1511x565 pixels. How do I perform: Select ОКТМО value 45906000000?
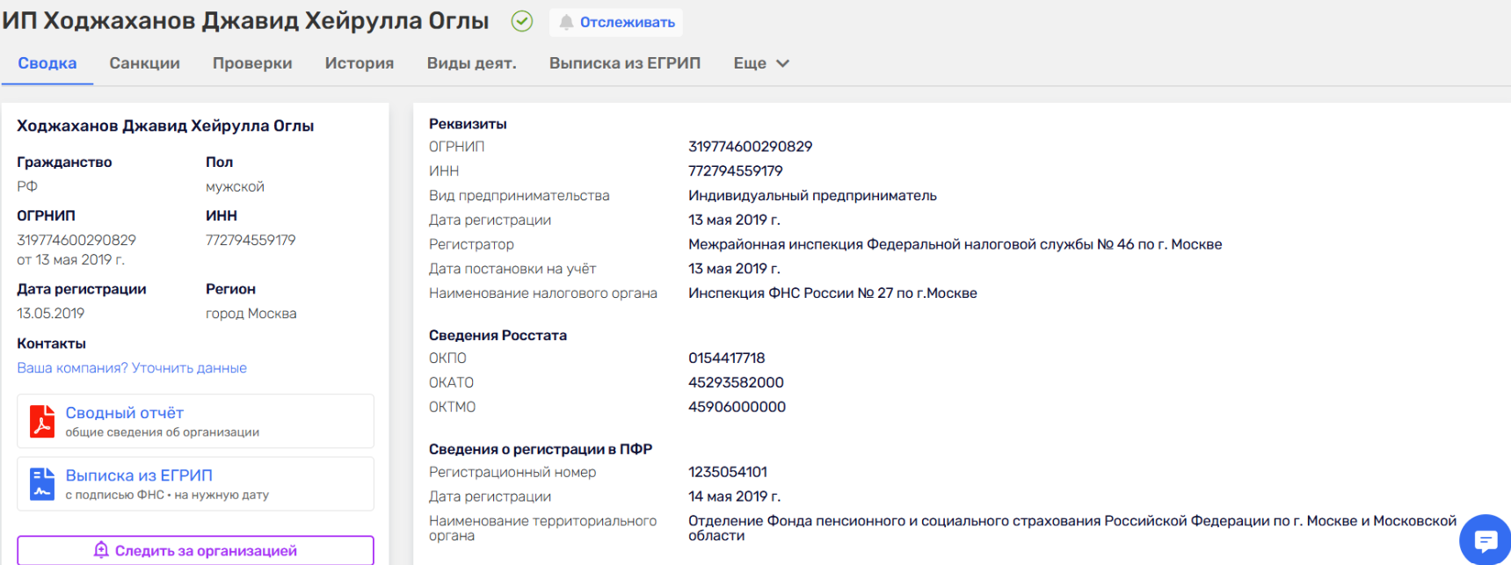click(737, 408)
